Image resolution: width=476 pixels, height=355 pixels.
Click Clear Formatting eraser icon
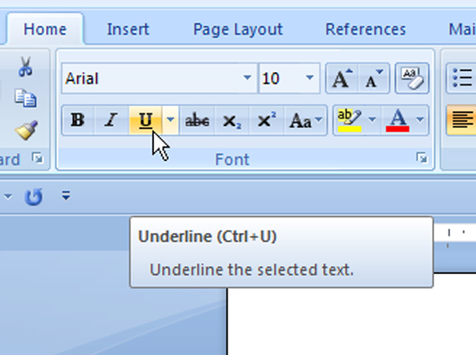(412, 78)
